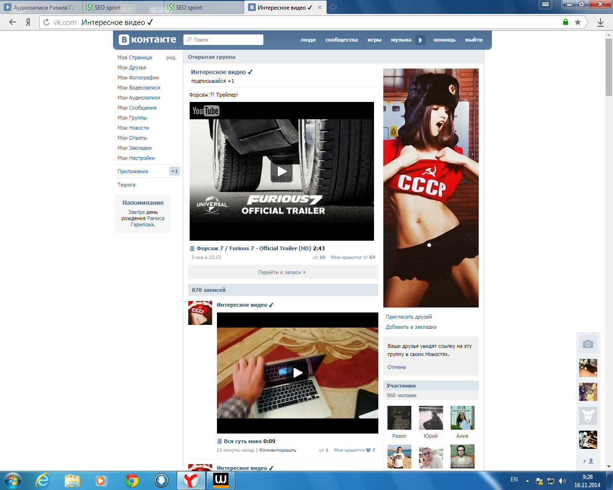Click the back arrow in browser toolbar
Screen dimensions: 613x490
click(12, 22)
